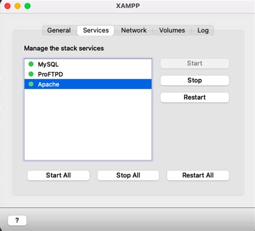Stop the selected Apache service
Image resolution: width=255 pixels, height=231 pixels.
pos(195,80)
